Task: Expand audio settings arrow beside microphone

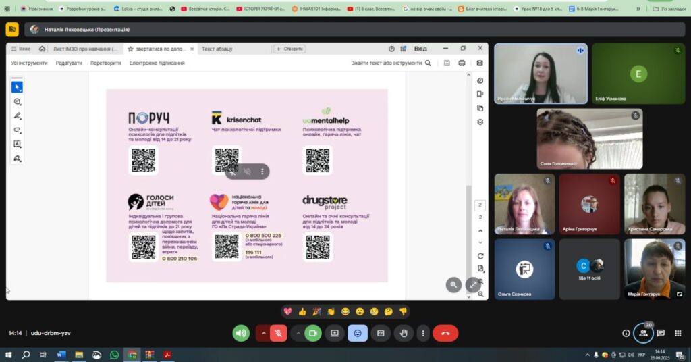Action: 262,333
